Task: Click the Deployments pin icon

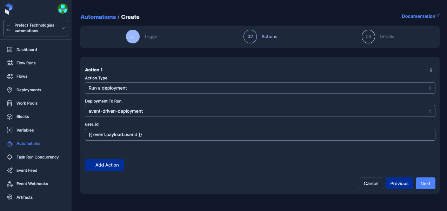Action: [10, 90]
